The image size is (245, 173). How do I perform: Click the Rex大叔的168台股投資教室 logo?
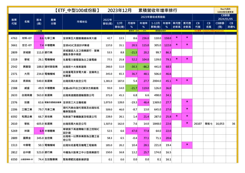click(x=225, y=11)
